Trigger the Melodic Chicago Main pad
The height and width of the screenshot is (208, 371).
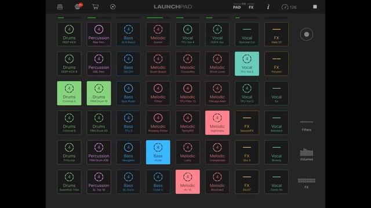217,93
